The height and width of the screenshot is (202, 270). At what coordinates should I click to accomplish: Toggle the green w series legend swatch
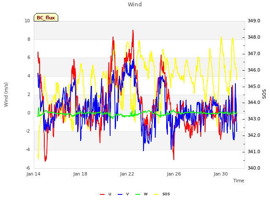click(138, 194)
